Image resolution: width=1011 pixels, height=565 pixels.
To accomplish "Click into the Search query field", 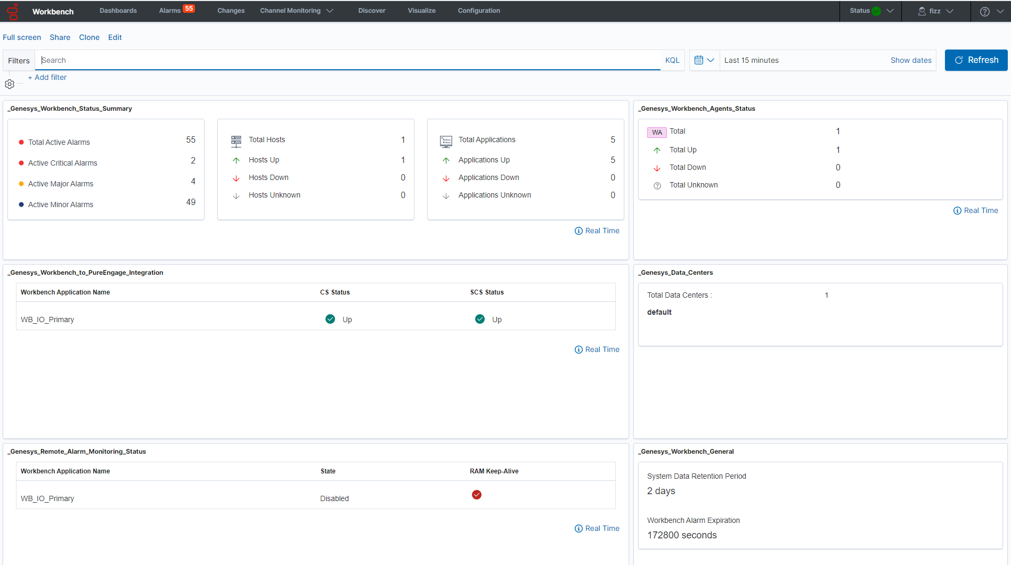I will 346,60.
